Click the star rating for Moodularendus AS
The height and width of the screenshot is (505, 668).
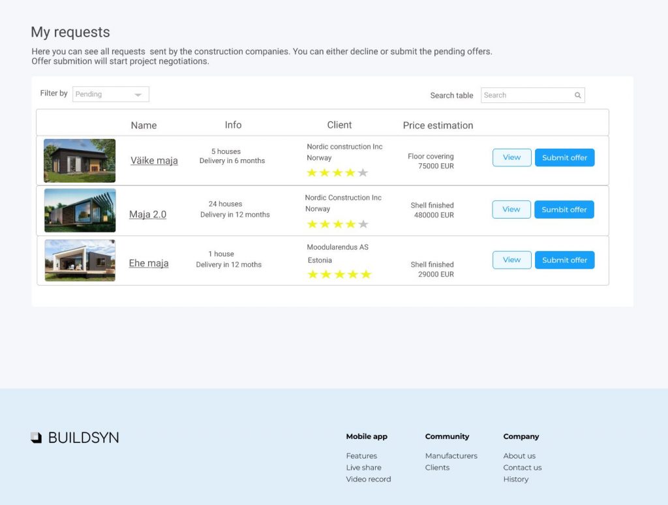pyautogui.click(x=339, y=275)
